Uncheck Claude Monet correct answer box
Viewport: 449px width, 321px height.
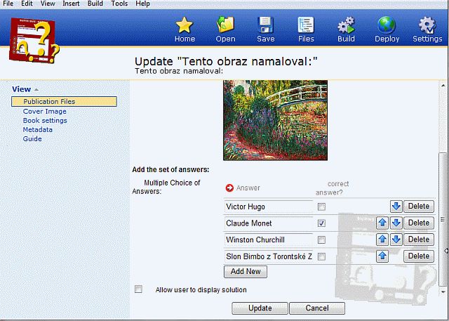(321, 223)
